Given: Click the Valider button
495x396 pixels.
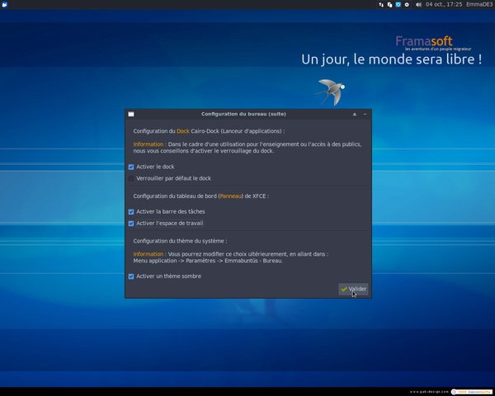Looking at the screenshot, I should 353,289.
